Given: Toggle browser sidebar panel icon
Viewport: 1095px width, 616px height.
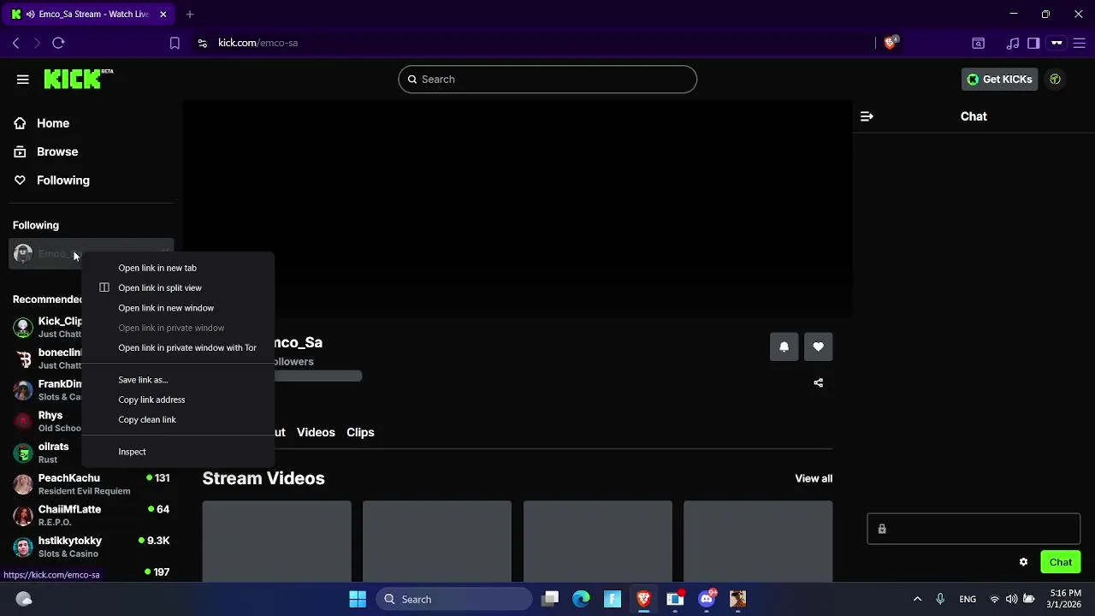Looking at the screenshot, I should pyautogui.click(x=1033, y=43).
